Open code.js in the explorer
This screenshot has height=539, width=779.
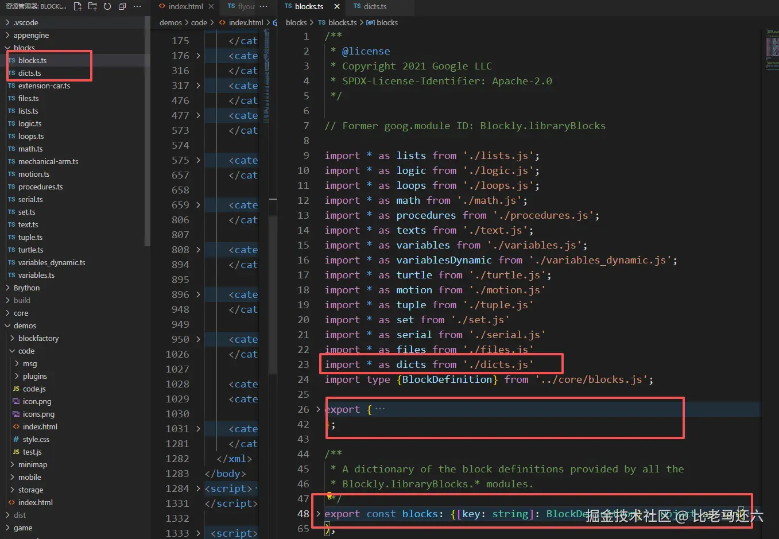coord(34,389)
